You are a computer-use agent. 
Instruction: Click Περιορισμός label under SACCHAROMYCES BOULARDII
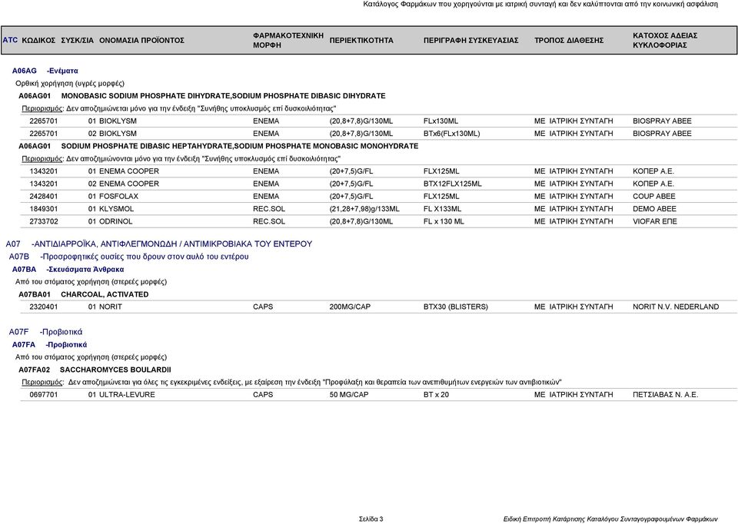click(x=42, y=383)
